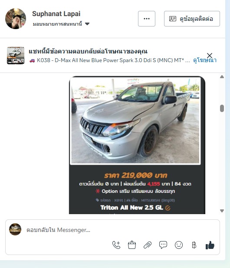
Task: Close the ad reply banner
Action: (x=210, y=55)
